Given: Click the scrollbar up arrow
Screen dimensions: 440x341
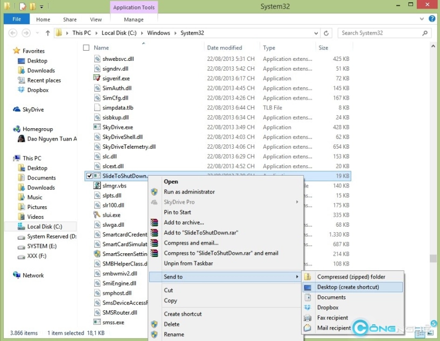Looking at the screenshot, I should coord(433,46).
